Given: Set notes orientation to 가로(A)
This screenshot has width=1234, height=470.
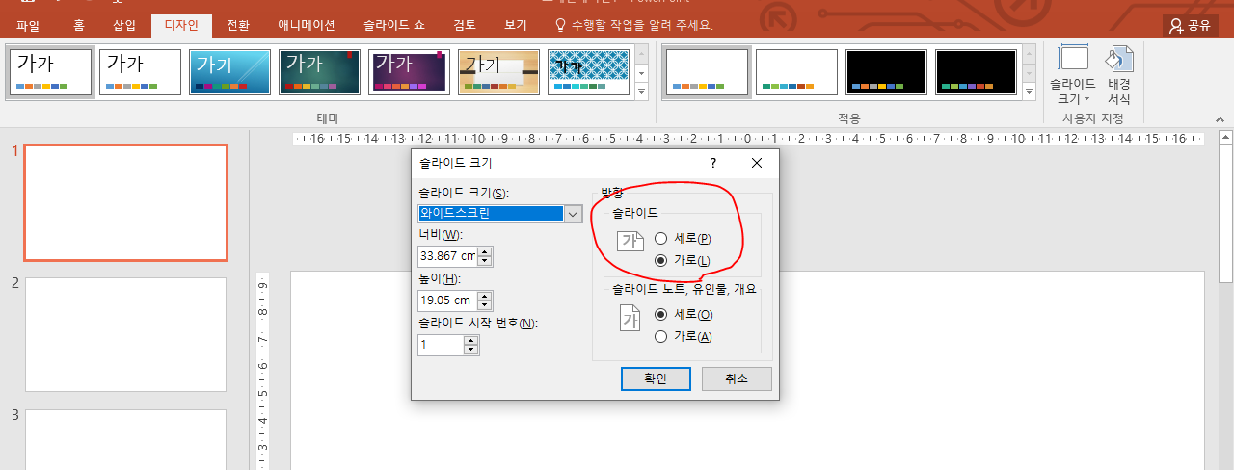Looking at the screenshot, I should pyautogui.click(x=683, y=336).
